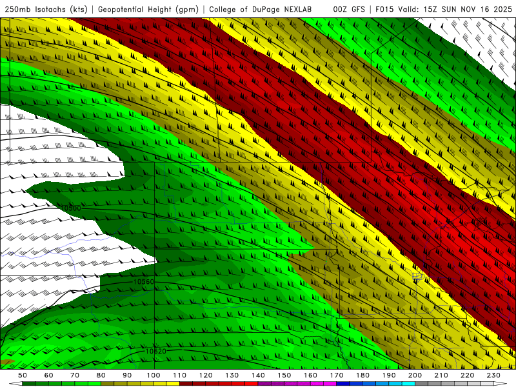Click the 100 value on the color scale
Viewport: 516px width, 387px height.
[154, 375]
